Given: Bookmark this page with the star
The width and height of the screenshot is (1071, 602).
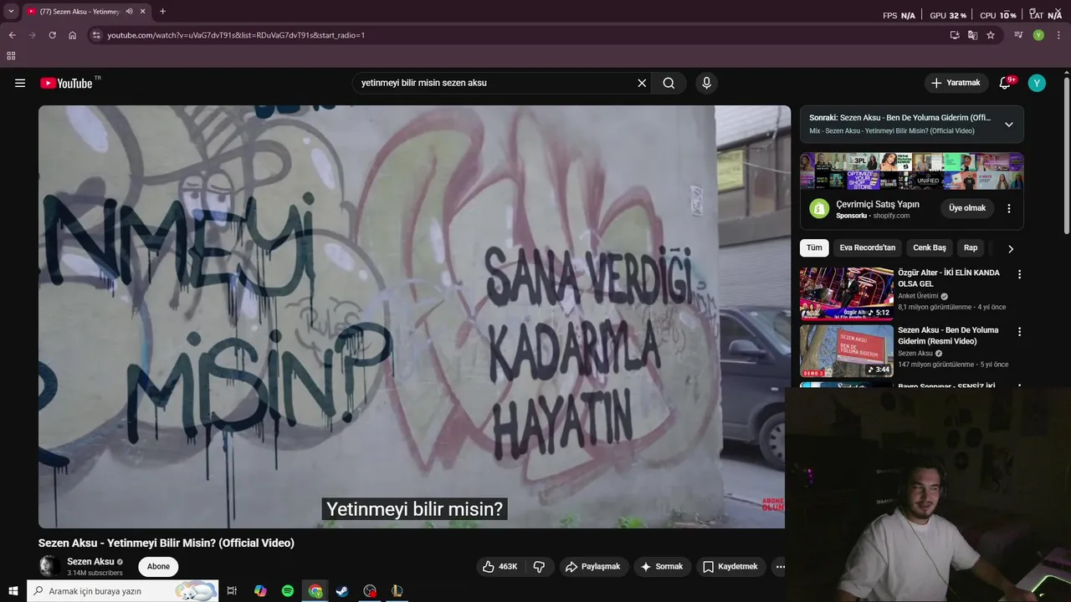Looking at the screenshot, I should tap(991, 35).
